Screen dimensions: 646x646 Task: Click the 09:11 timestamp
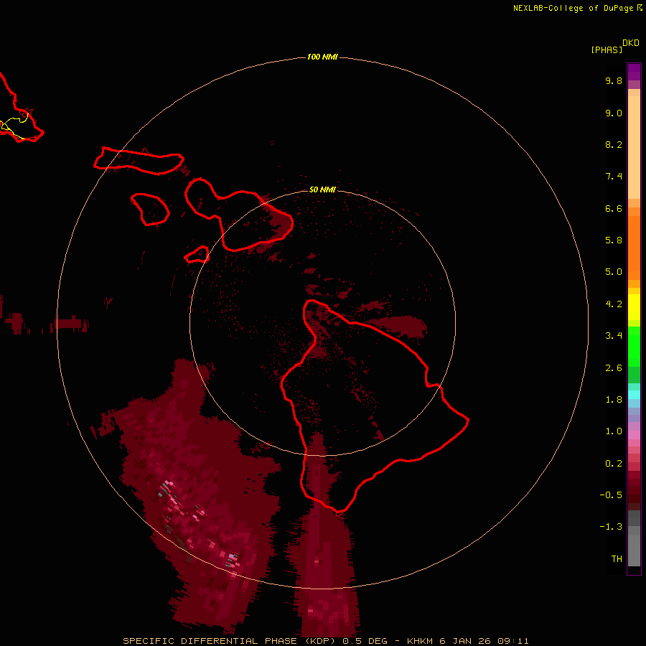513,641
